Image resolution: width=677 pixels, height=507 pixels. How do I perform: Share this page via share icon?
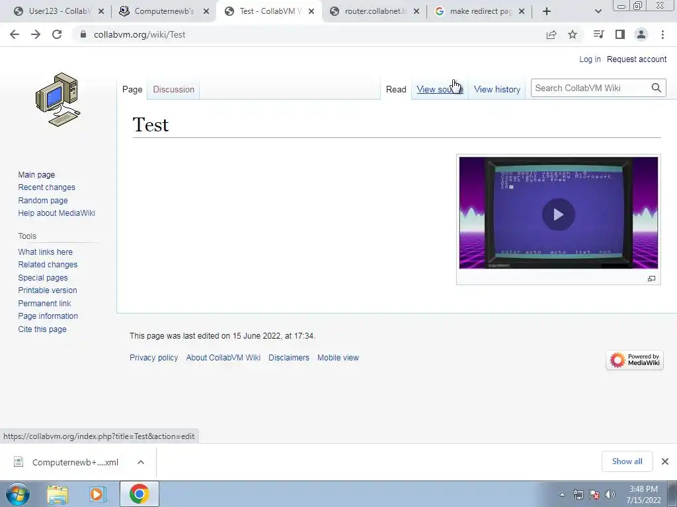(551, 34)
